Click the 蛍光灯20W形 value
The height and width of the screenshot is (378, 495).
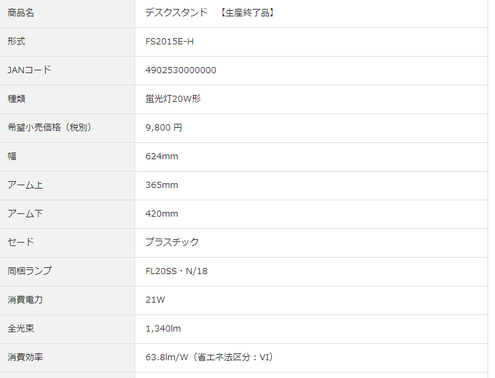coord(173,99)
